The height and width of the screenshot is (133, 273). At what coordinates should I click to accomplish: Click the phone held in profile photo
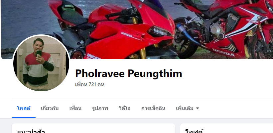point(39,54)
